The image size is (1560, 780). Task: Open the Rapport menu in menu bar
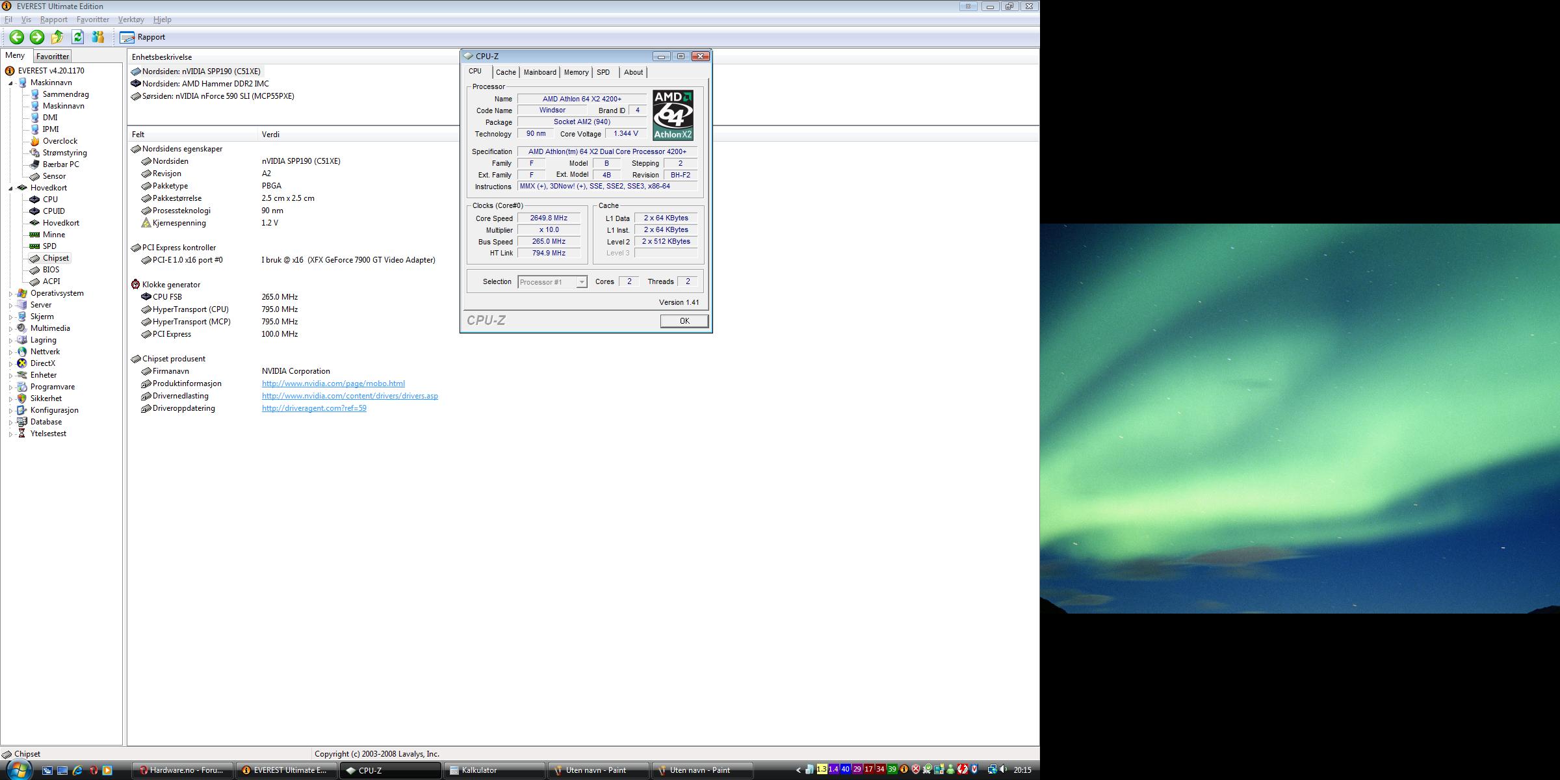coord(54,19)
